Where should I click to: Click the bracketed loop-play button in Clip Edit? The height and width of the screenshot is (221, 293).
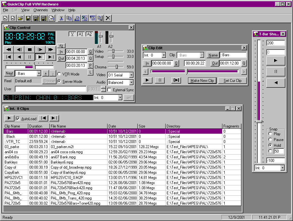(176, 80)
